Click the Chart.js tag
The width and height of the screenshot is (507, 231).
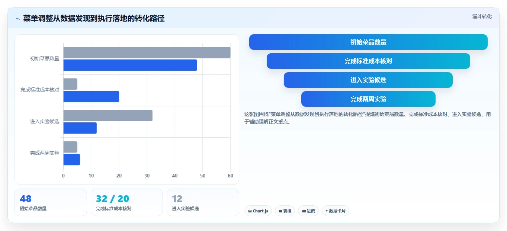258,211
